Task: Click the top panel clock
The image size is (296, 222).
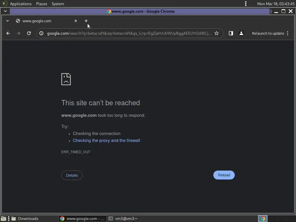Action: tap(275, 4)
